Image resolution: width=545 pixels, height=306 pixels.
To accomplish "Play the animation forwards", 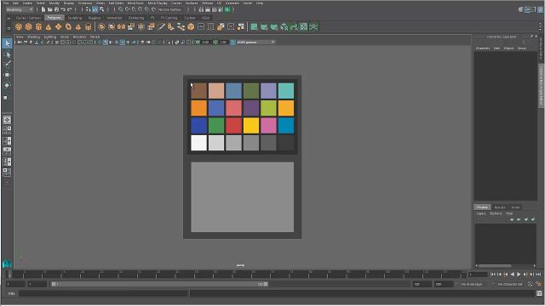I will tap(519, 275).
